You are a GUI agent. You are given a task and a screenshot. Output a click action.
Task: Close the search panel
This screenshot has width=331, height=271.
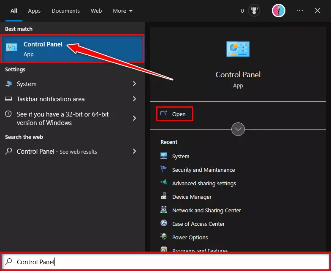tap(317, 11)
